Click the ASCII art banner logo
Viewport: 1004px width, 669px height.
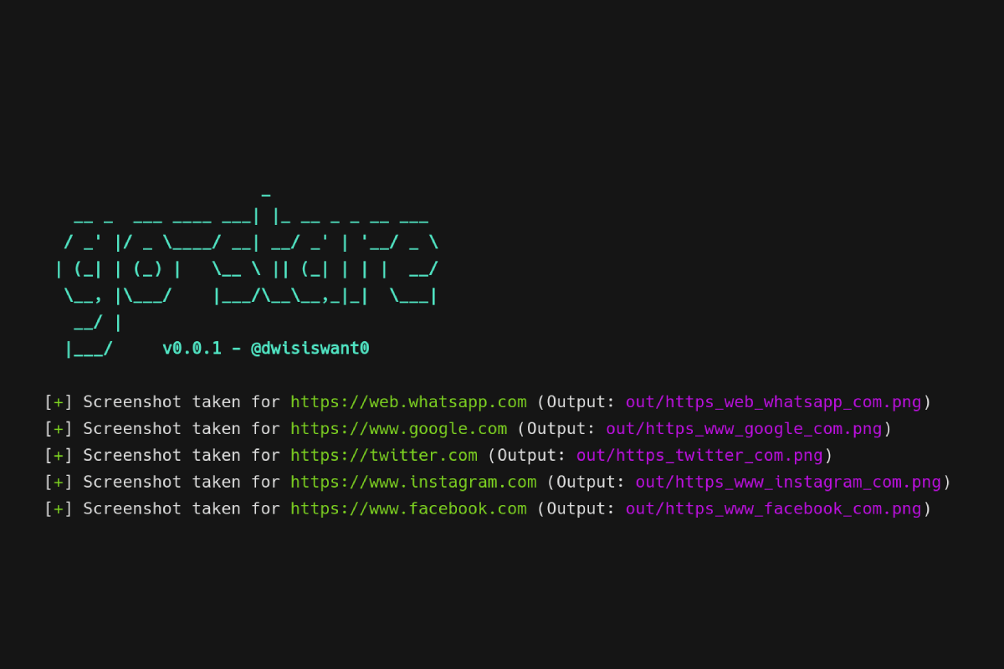pyautogui.click(x=247, y=276)
